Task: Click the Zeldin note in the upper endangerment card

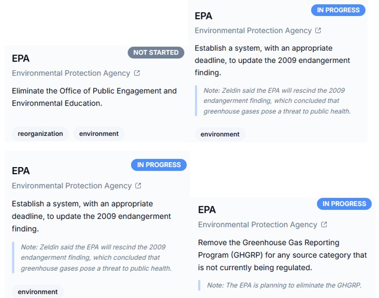Action: [277, 101]
